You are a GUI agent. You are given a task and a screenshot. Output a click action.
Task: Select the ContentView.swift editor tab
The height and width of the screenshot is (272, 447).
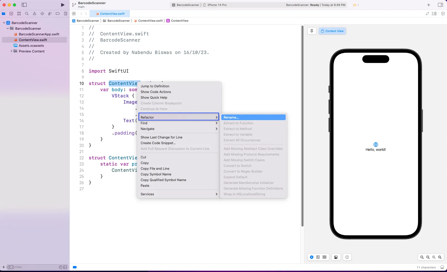pos(110,14)
